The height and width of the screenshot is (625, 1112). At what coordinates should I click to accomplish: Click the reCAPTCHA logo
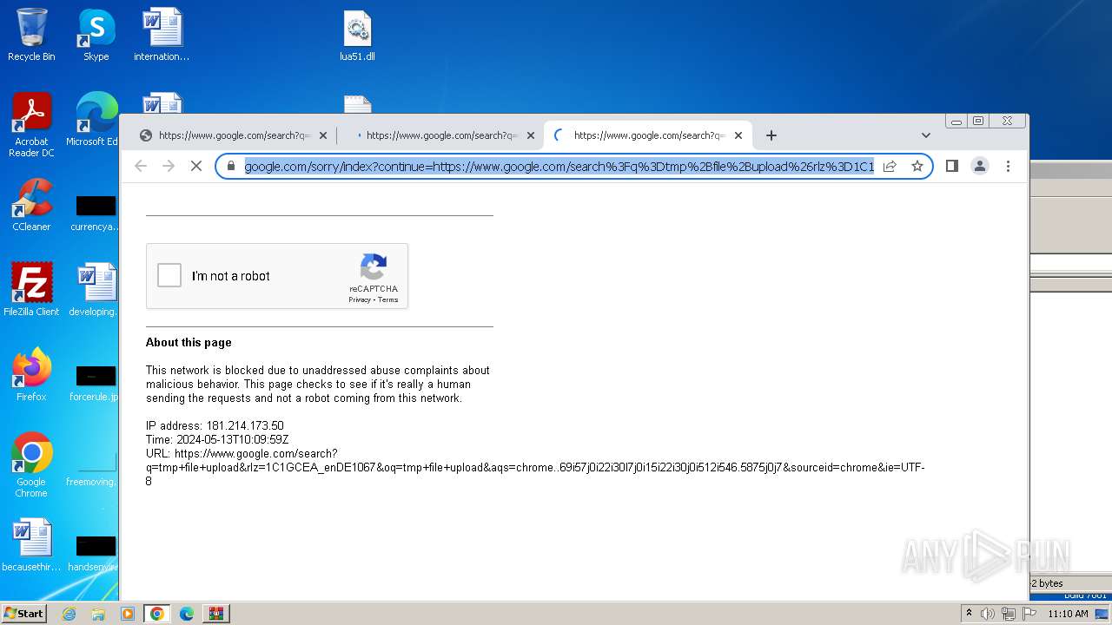coord(374,267)
